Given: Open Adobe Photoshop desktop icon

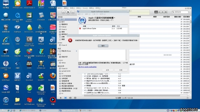Looking at the screenshot, I should 29,17.
